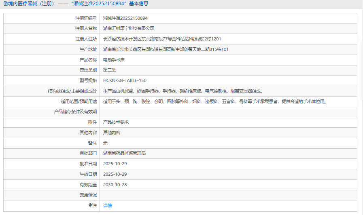Click the product name 电动手术床
This screenshot has height=215, width=363.
(x=114, y=60)
